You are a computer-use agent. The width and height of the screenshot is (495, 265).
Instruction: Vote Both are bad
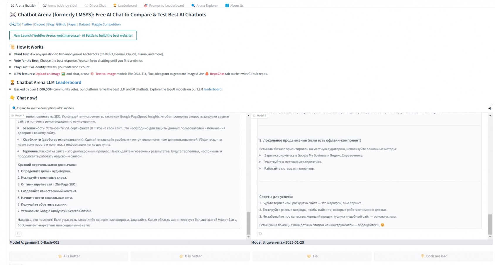click(x=433, y=256)
